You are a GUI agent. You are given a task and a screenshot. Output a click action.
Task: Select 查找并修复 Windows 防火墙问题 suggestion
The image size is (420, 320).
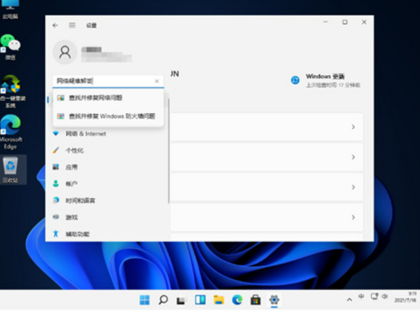point(111,116)
